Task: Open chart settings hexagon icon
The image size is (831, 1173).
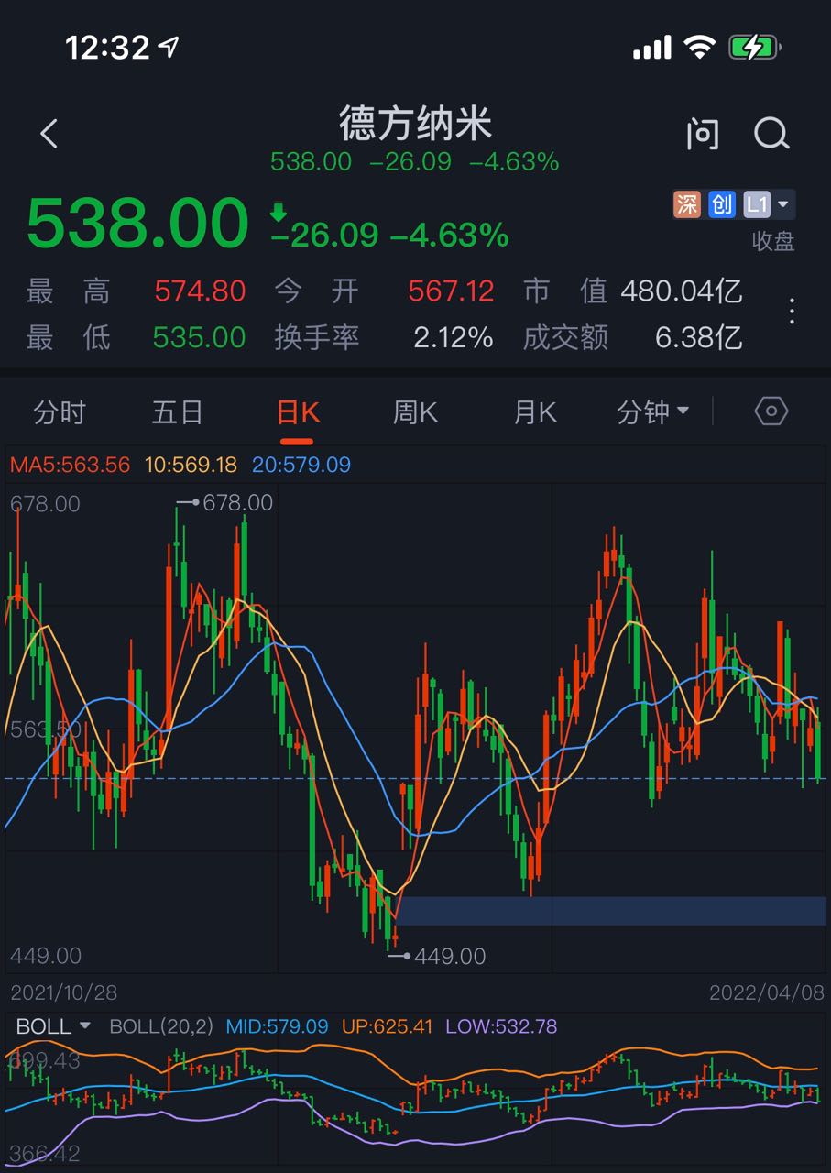Action: 771,411
